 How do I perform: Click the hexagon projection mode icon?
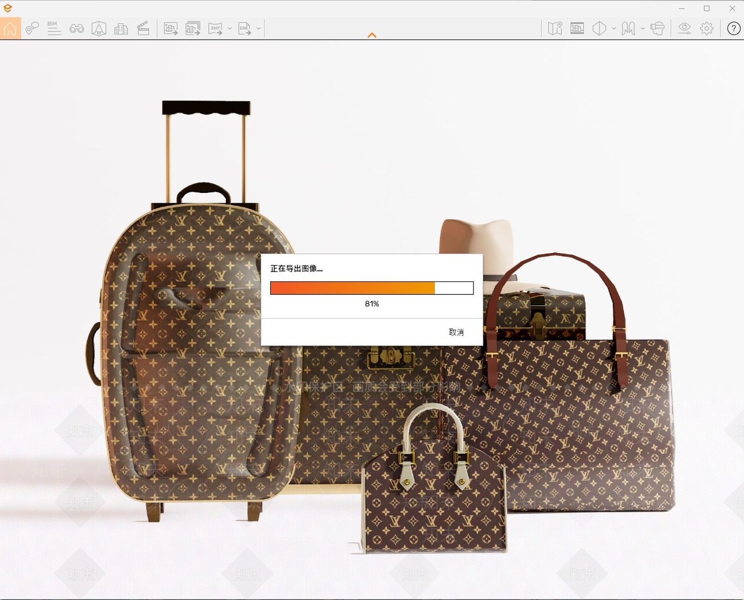coord(599,28)
